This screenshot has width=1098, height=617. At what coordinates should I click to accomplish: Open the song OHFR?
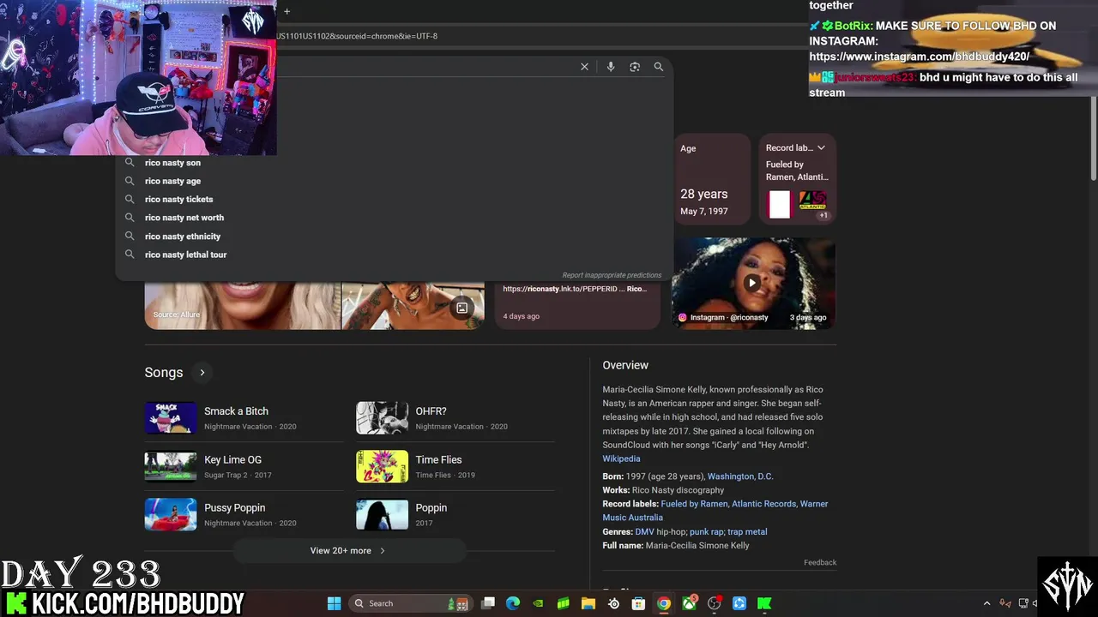431,411
